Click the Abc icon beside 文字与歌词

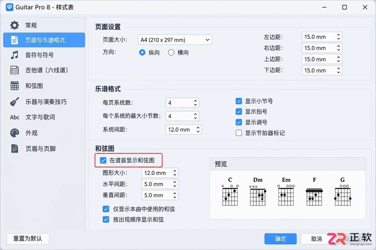[x=15, y=117]
